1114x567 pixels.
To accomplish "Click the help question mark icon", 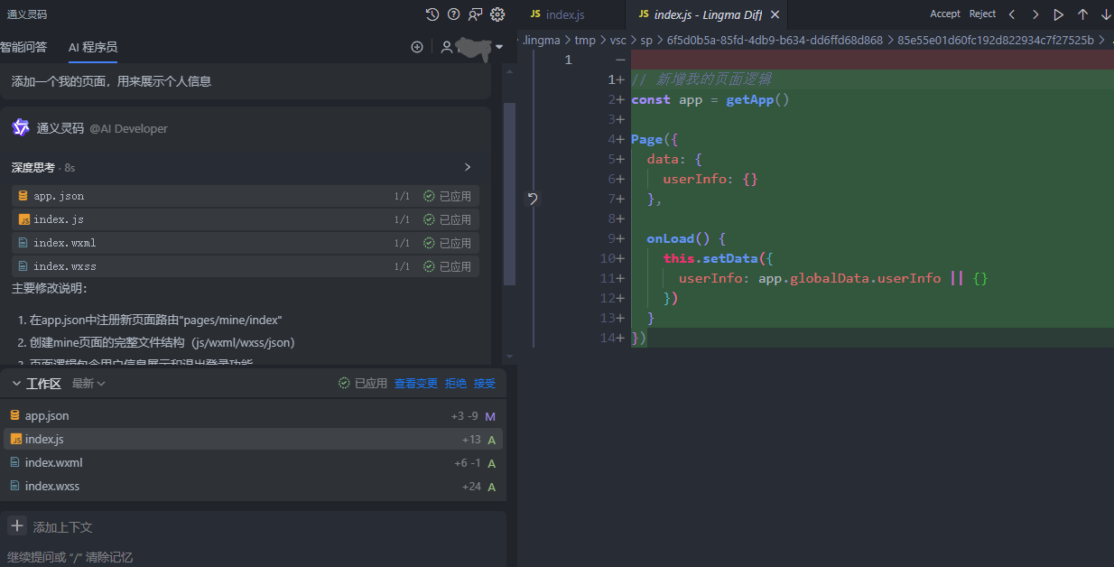I will coord(454,14).
